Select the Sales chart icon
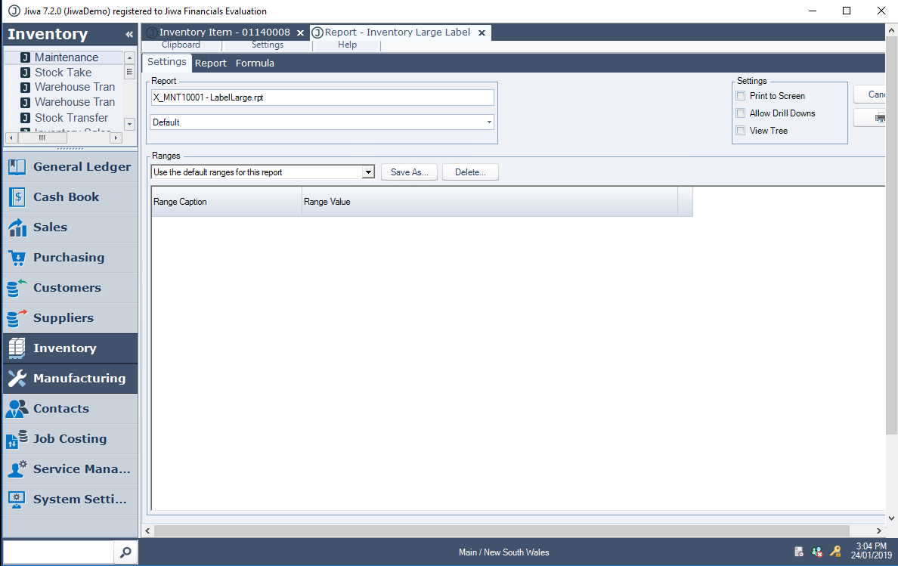Screen dimensions: 898x566 [17, 227]
